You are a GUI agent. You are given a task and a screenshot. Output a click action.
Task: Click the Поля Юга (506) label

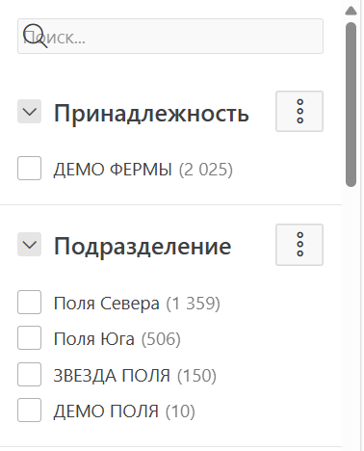pos(117,339)
